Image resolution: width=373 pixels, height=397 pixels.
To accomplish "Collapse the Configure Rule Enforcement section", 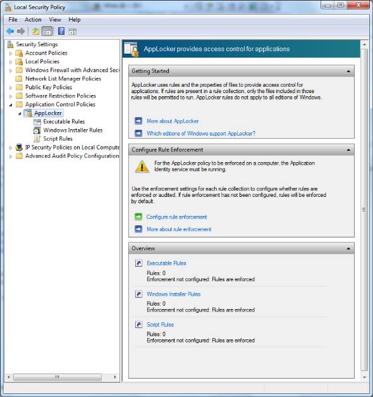I will tap(348, 150).
